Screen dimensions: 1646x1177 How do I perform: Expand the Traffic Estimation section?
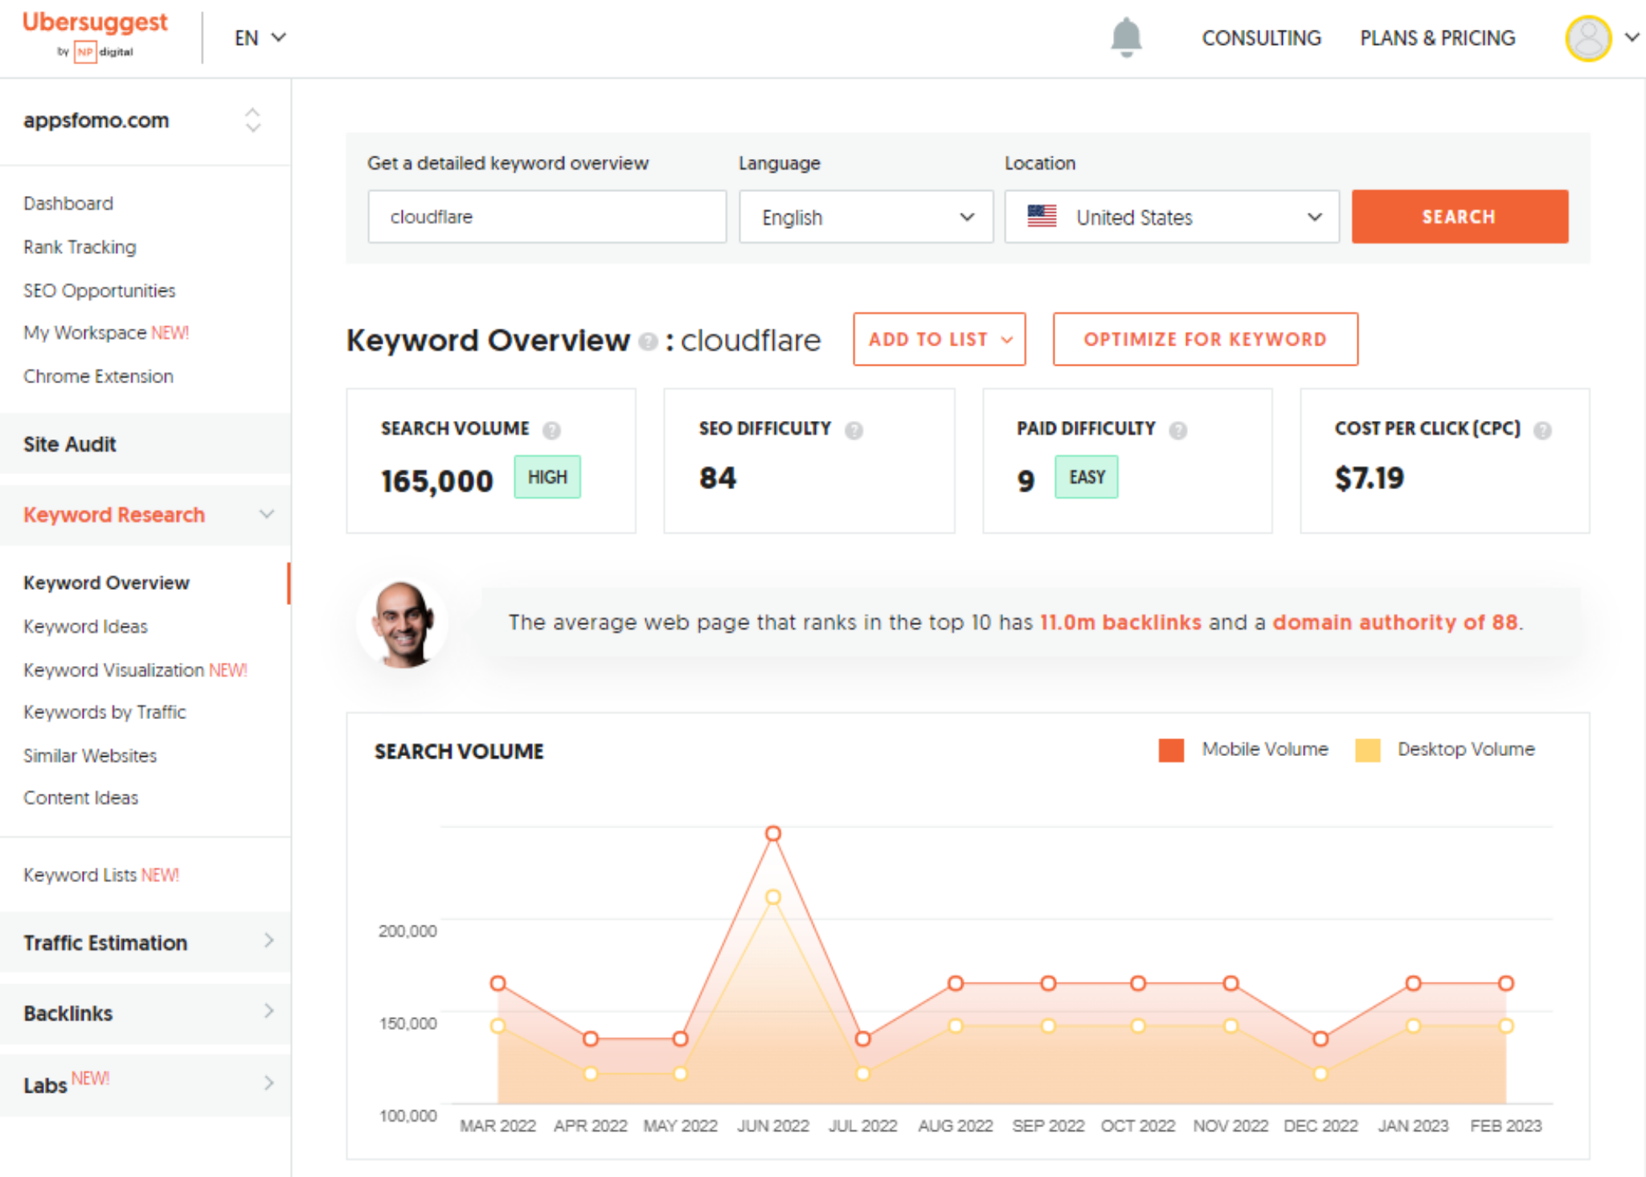click(x=145, y=942)
